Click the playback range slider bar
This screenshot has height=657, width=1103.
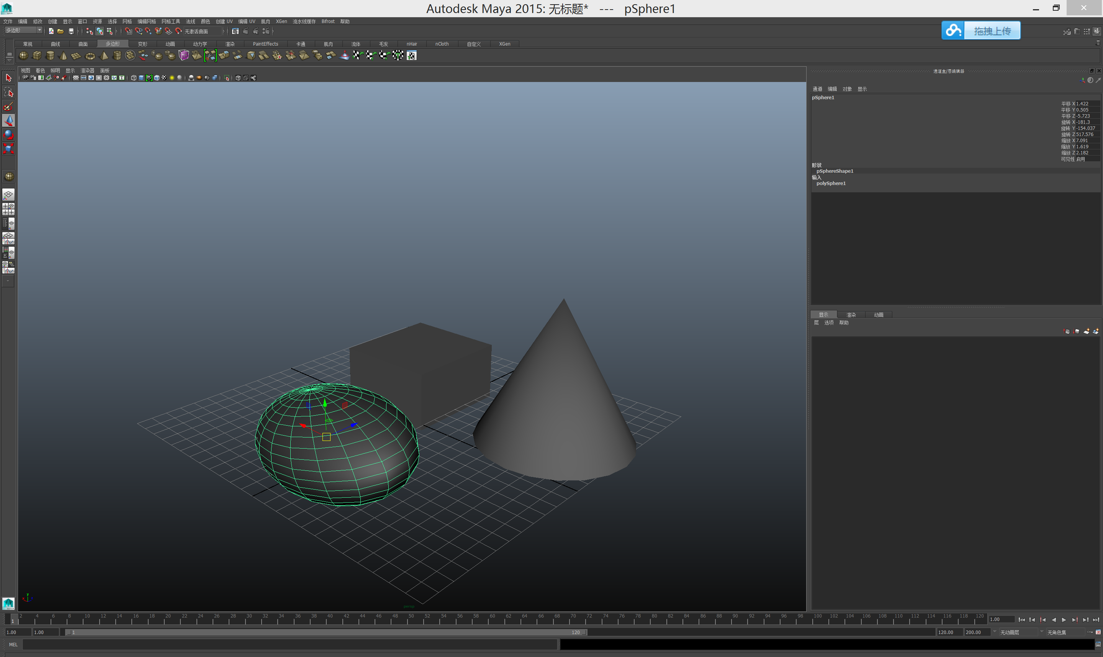point(326,632)
